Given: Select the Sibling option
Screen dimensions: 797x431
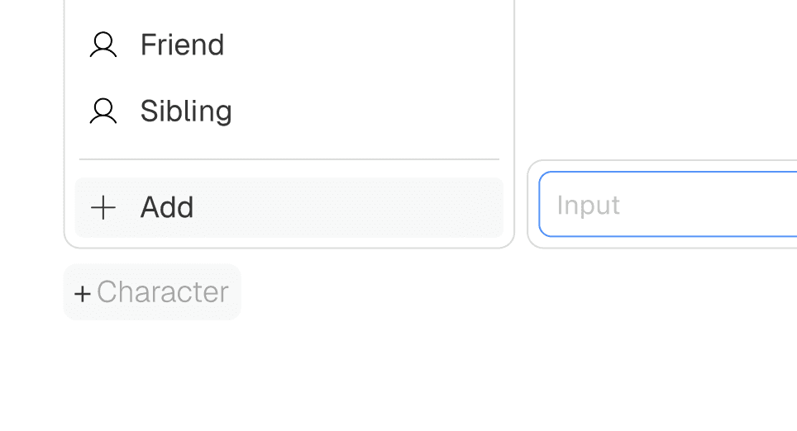Looking at the screenshot, I should (x=289, y=111).
